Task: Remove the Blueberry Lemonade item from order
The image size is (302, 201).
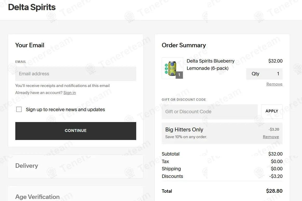Action: coord(274,84)
